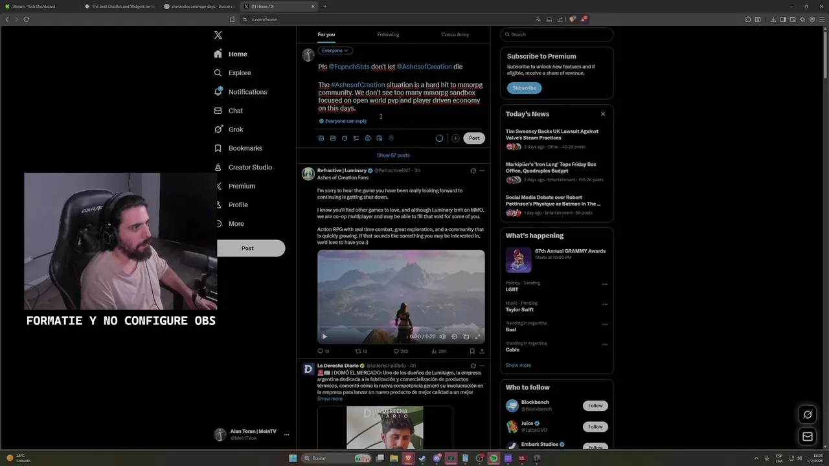
Task: Switch to the Following tab
Action: coord(388,34)
